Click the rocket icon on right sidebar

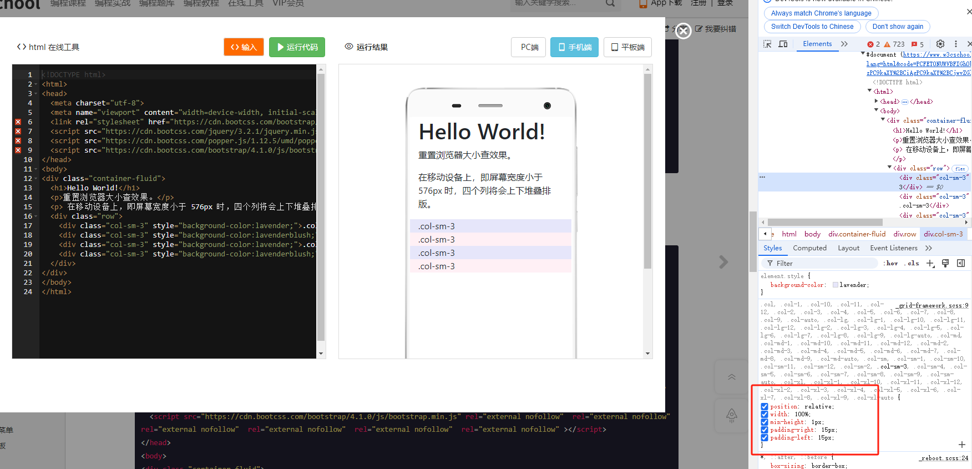point(732,415)
